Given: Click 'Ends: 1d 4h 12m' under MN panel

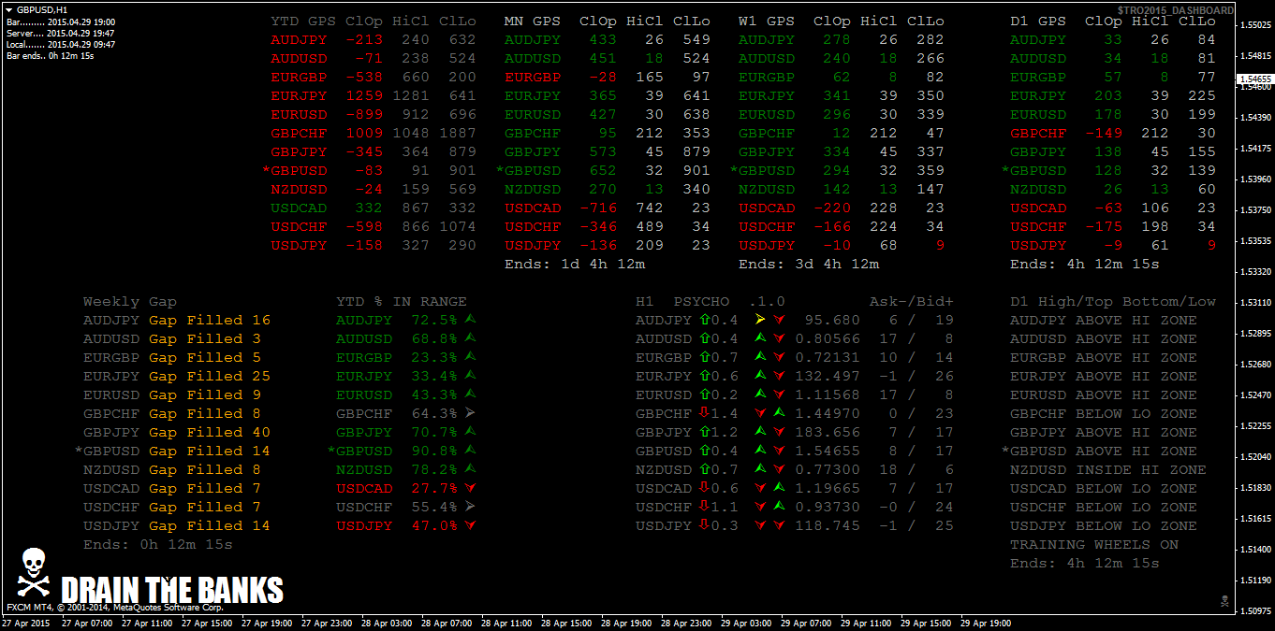Looking at the screenshot, I should click(575, 264).
